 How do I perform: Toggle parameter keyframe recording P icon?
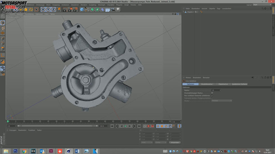click(x=170, y=126)
